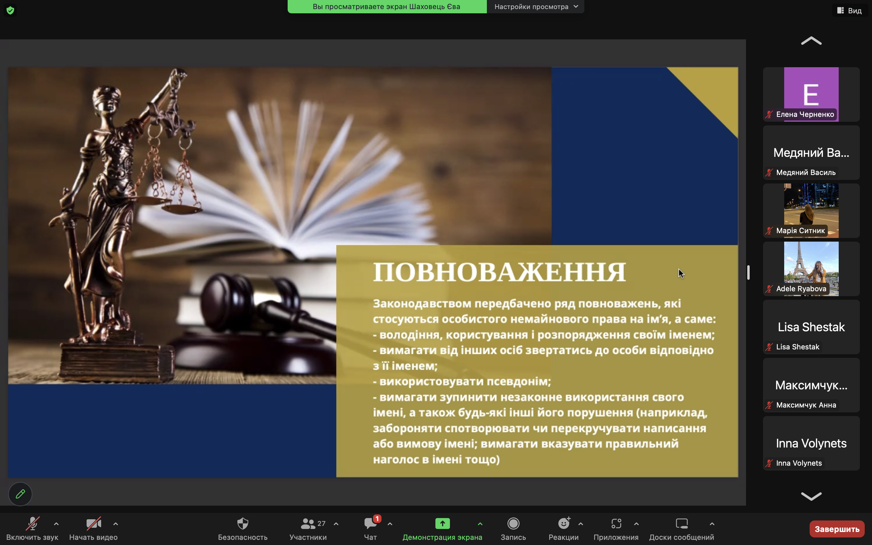The width and height of the screenshot is (872, 545).
Task: Expand video options arrow beside camera
Action: (x=116, y=524)
